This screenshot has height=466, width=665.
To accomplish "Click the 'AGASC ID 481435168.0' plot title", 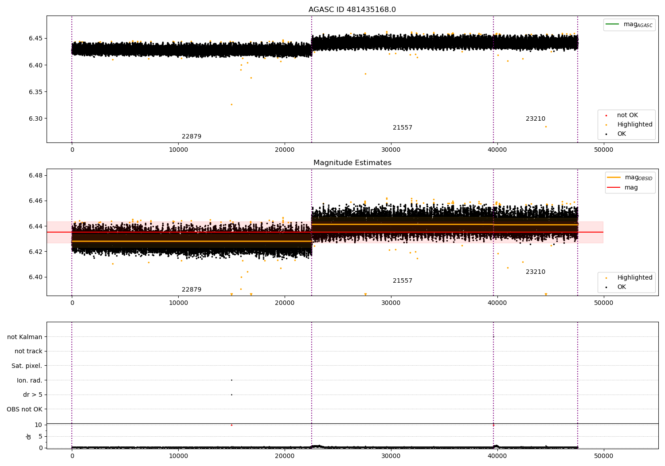I will pos(352,10).
